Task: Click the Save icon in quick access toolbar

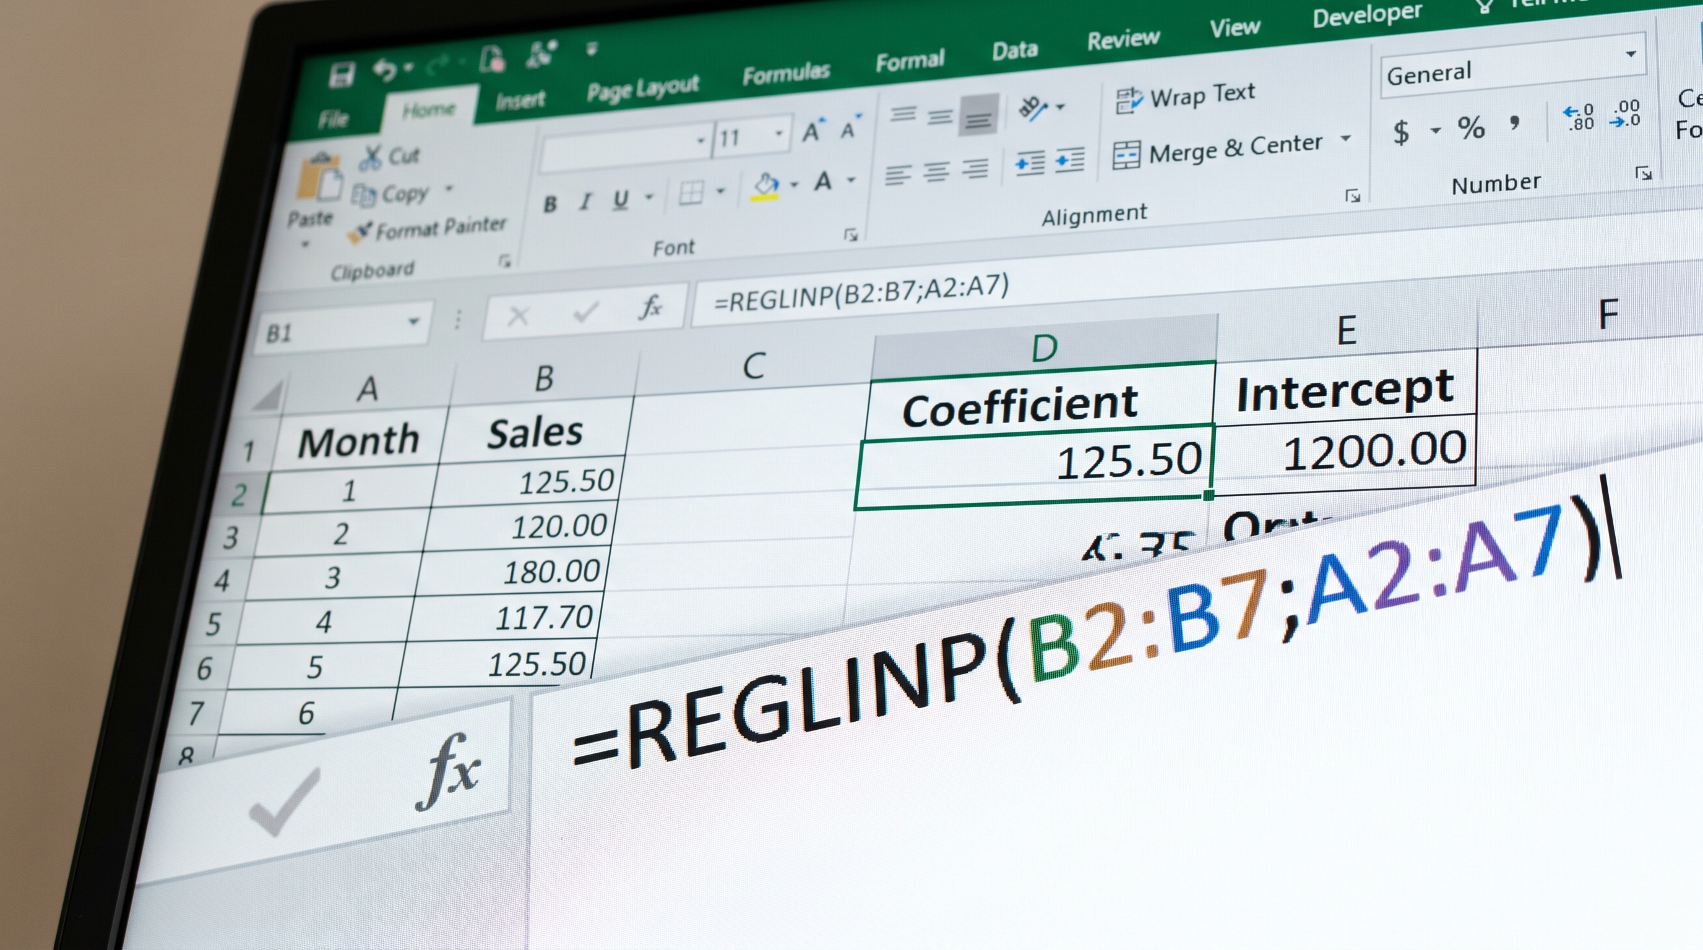Action: tap(341, 75)
